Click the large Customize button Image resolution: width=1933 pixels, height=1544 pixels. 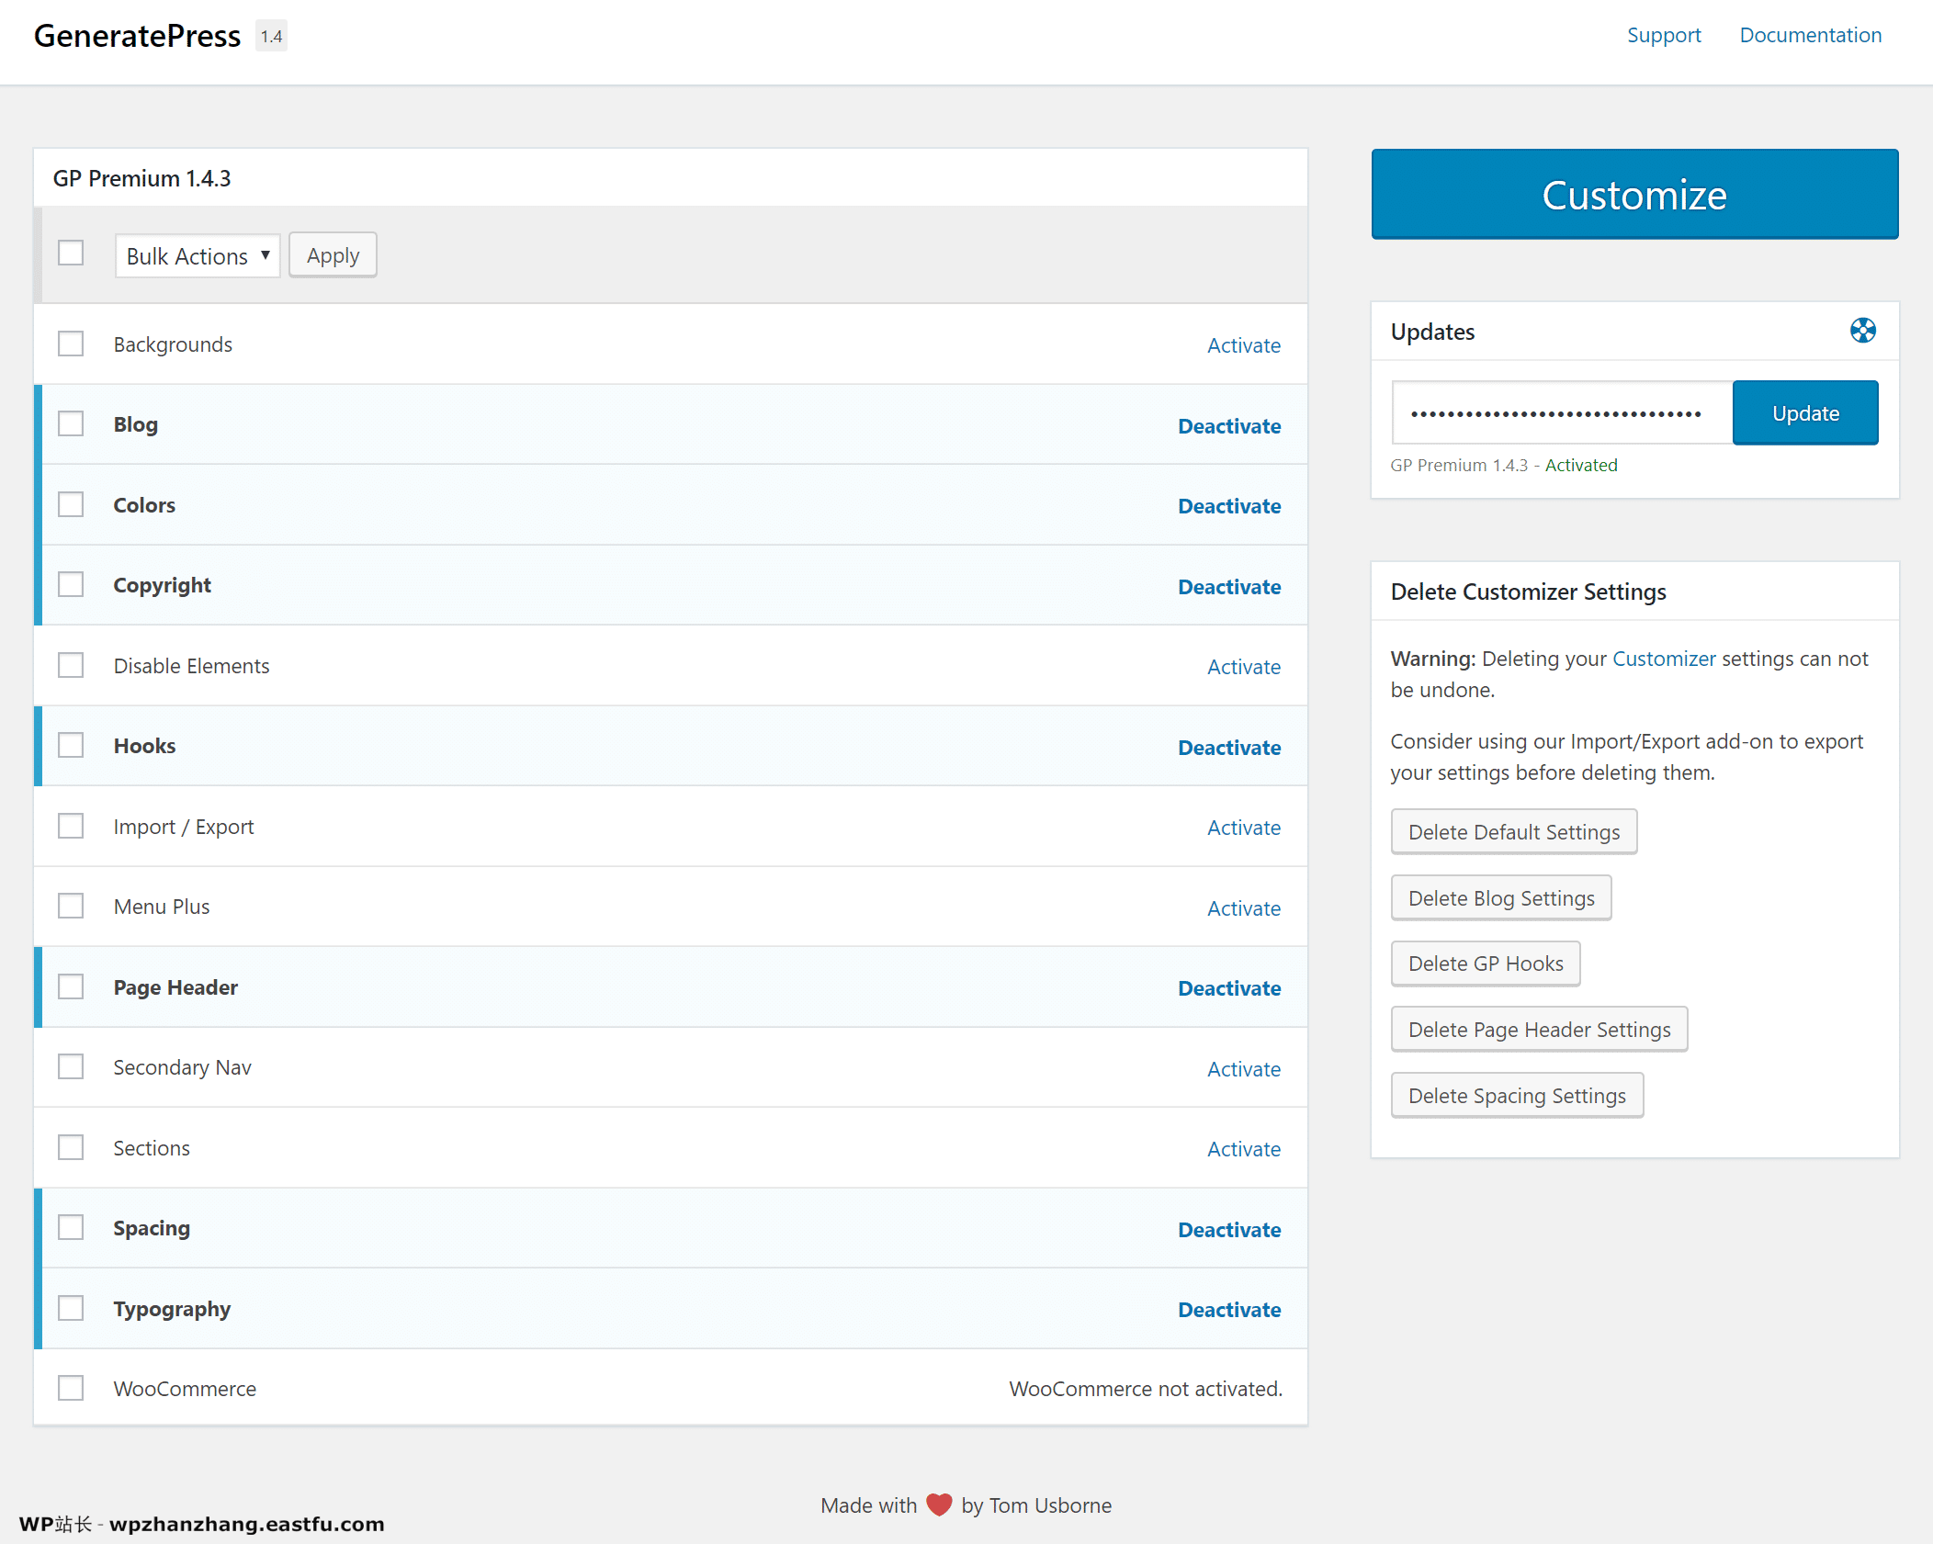click(x=1634, y=195)
